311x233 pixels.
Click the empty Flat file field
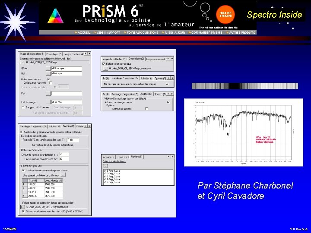click(x=67, y=93)
